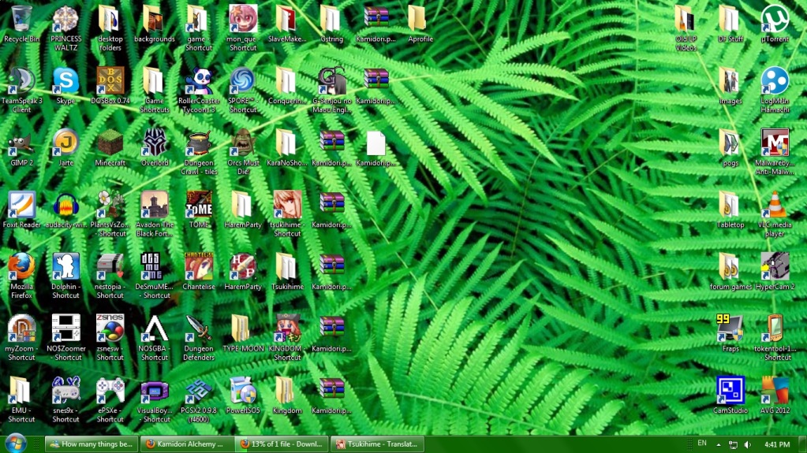
Task: Open the Minecraft desktop shortcut
Action: (110, 143)
